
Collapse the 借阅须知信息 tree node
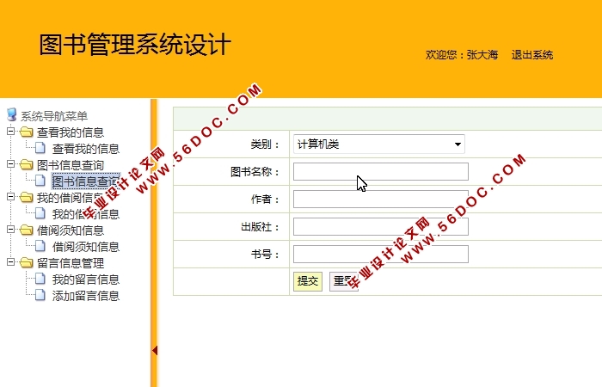pyautogui.click(x=10, y=230)
